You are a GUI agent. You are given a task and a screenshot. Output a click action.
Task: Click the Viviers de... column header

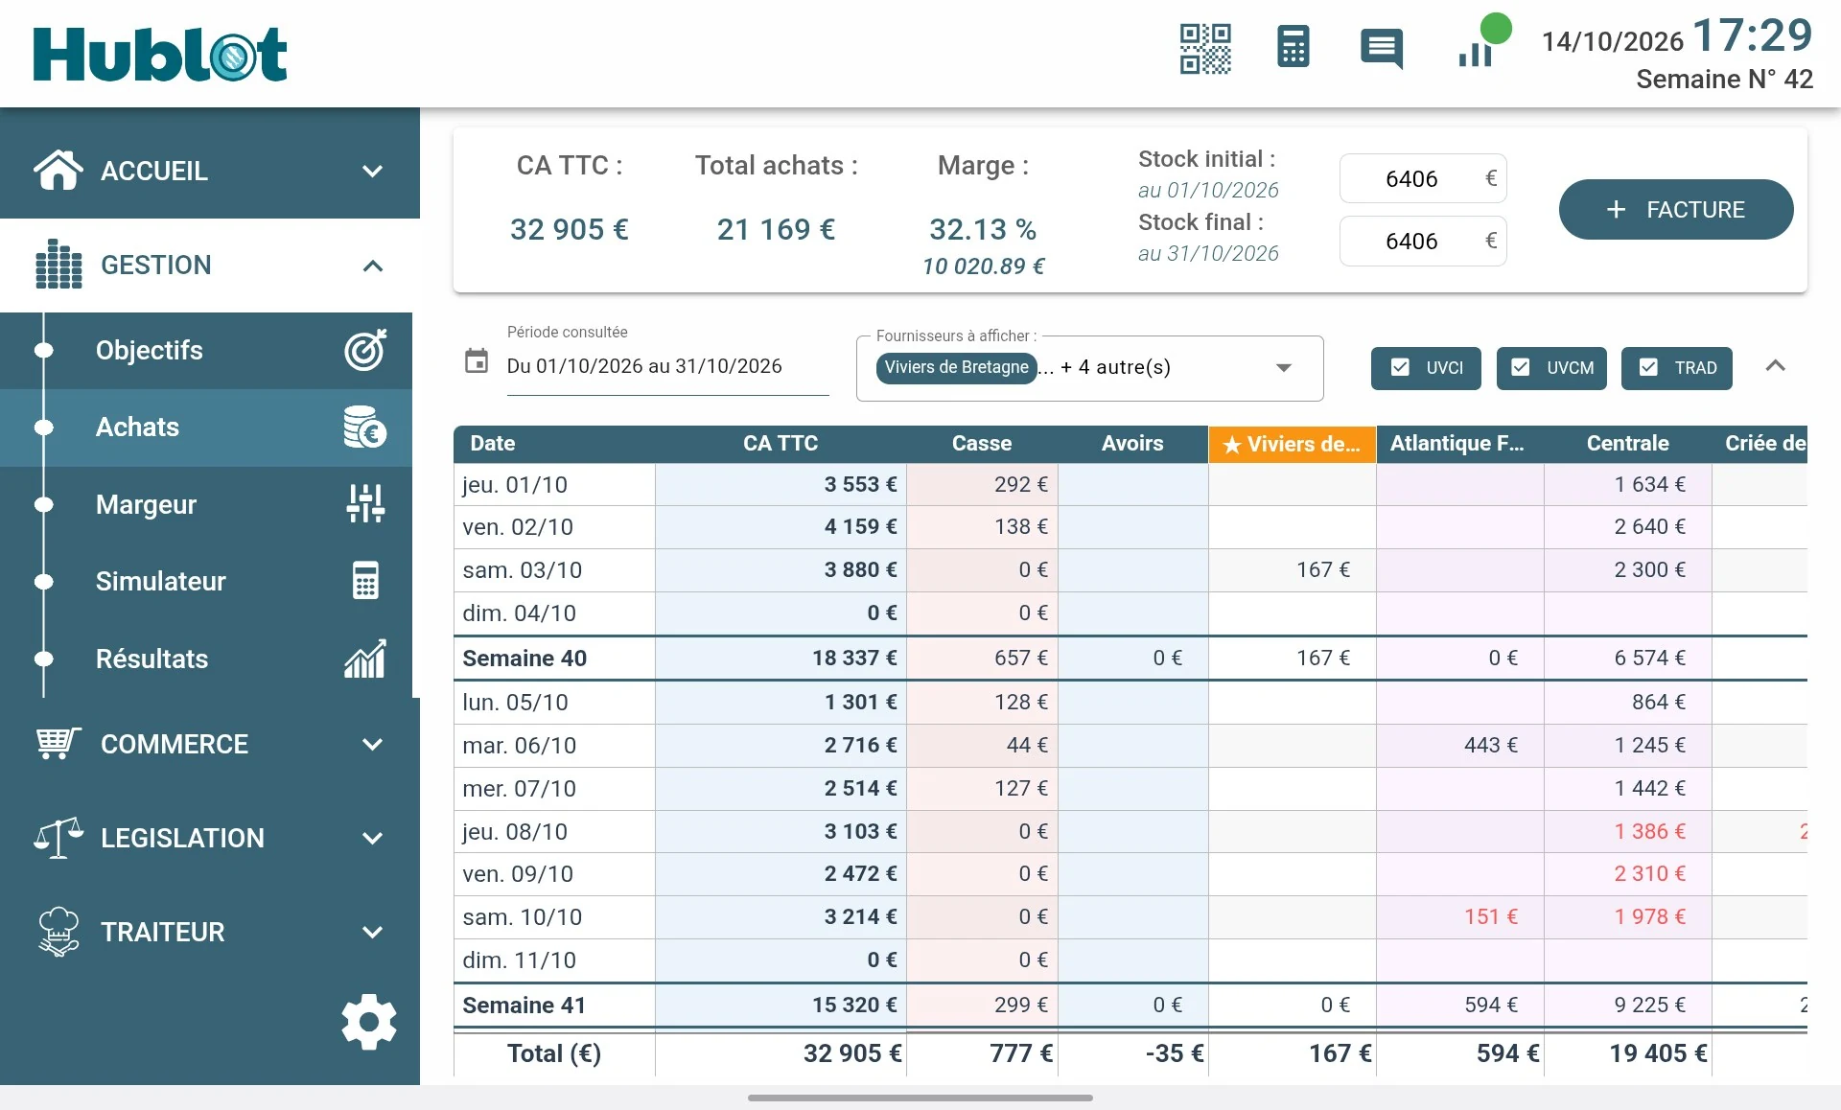(x=1292, y=444)
